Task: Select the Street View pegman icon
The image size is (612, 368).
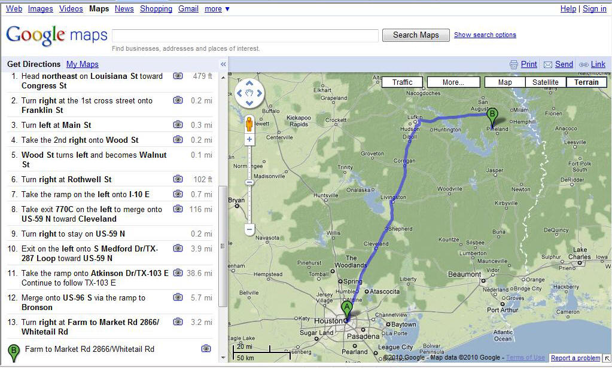Action: point(249,124)
